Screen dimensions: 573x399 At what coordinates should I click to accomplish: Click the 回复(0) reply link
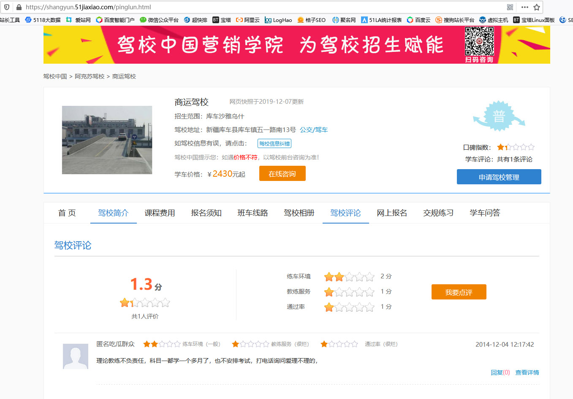(x=500, y=372)
